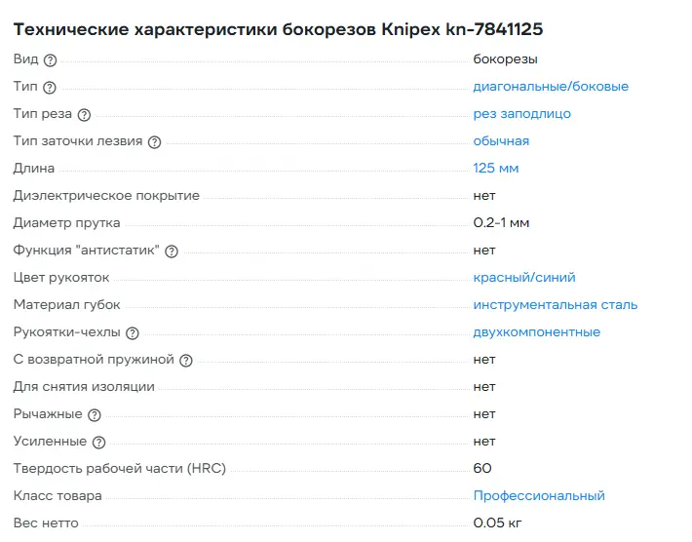This screenshot has height=542, width=692.
Task: Show hint for "Рукоятки-чехлы"
Action: coord(133,333)
